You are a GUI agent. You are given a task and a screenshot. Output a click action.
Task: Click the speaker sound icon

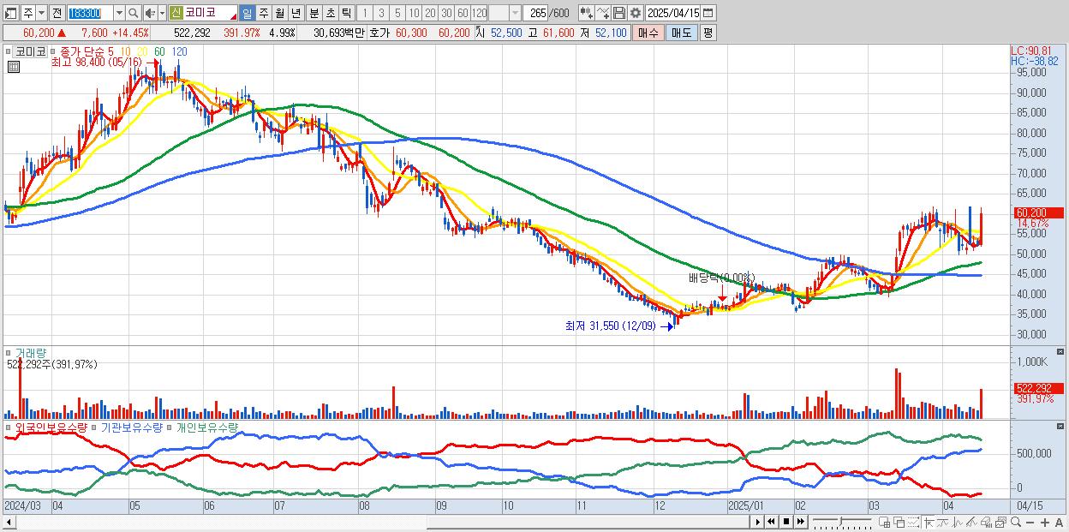coord(150,13)
